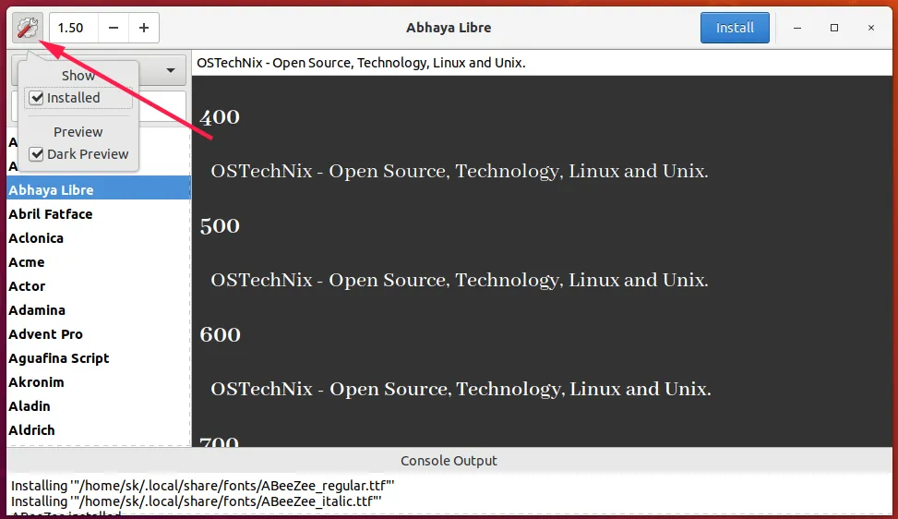Toggle the Installed checkbox
This screenshot has height=519, width=898.
coord(37,98)
